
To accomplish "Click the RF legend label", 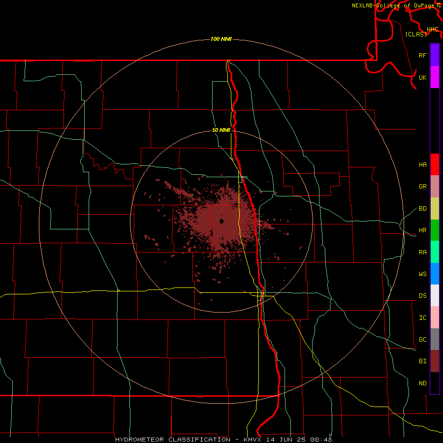I will pos(422,56).
